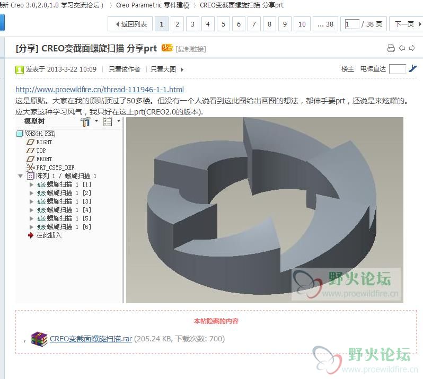
Task: Click the print icon beside thread title
Action: pyautogui.click(x=391, y=48)
